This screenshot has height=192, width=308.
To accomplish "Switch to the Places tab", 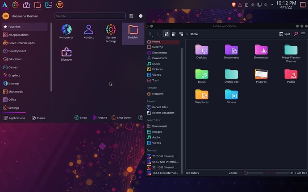I will click(38, 118).
